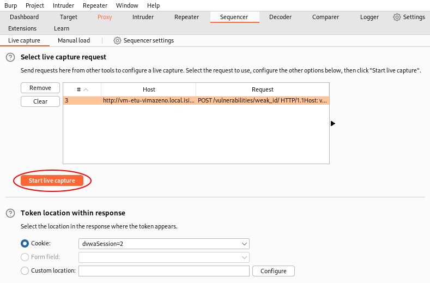Select the Form field radio button
430x283 pixels.
[25, 257]
